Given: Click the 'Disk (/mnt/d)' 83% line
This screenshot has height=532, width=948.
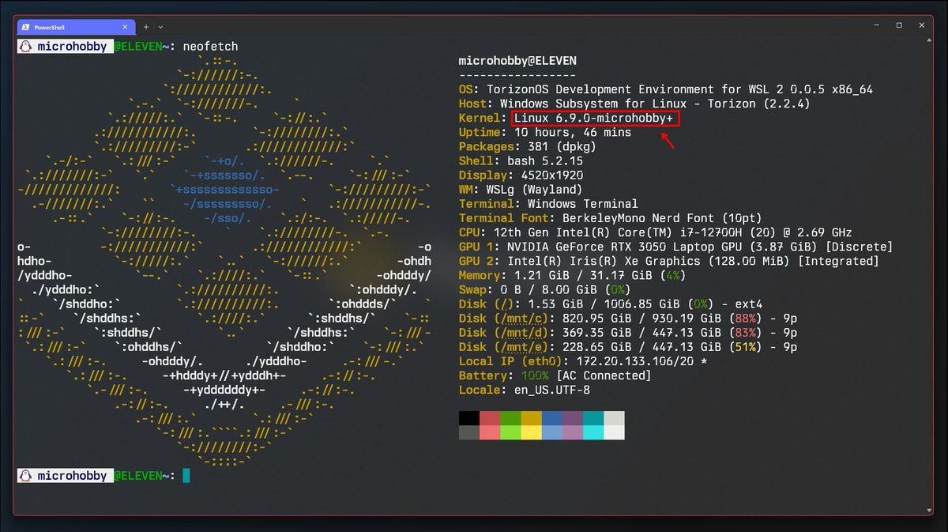Looking at the screenshot, I should [x=628, y=333].
